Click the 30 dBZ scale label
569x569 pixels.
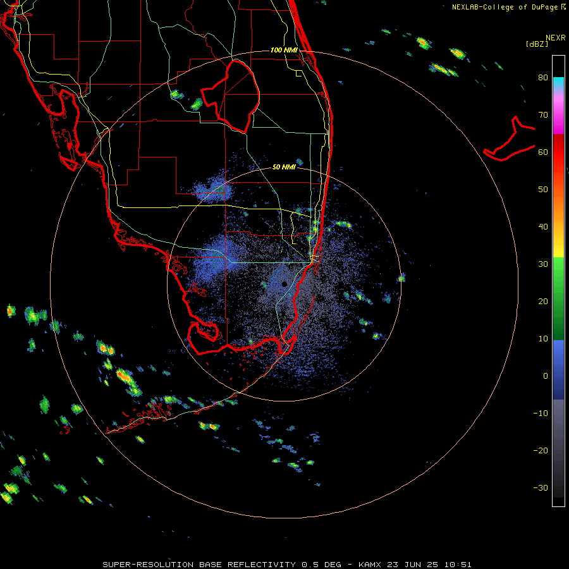[x=543, y=264]
